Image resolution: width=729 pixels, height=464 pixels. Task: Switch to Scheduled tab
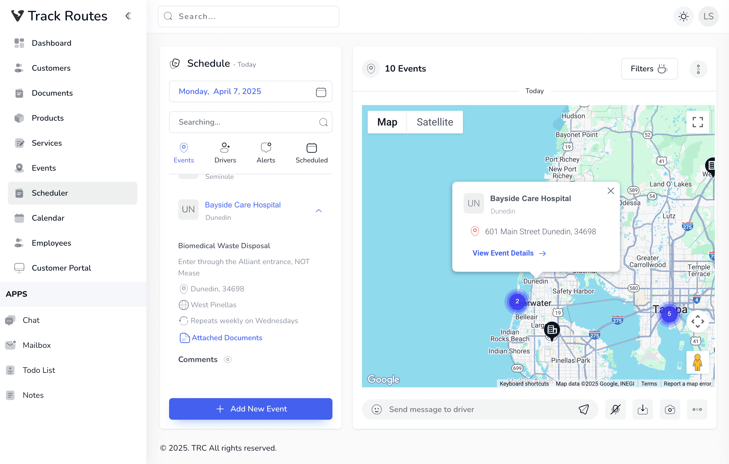pyautogui.click(x=311, y=153)
